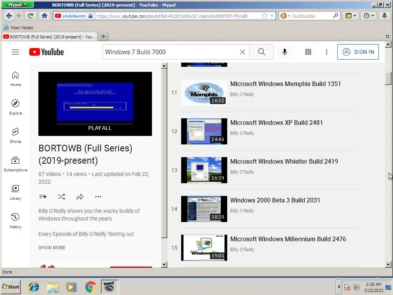Launch Internet Explorer from taskbar
The image size is (393, 295).
click(x=34, y=287)
